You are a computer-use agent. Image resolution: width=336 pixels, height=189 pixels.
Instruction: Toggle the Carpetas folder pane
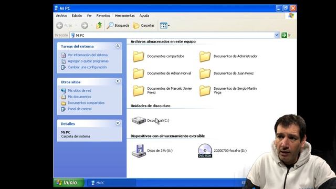coord(144,26)
